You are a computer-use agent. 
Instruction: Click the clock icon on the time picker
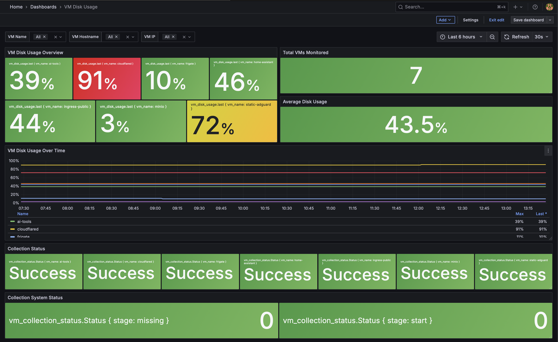[x=442, y=36]
